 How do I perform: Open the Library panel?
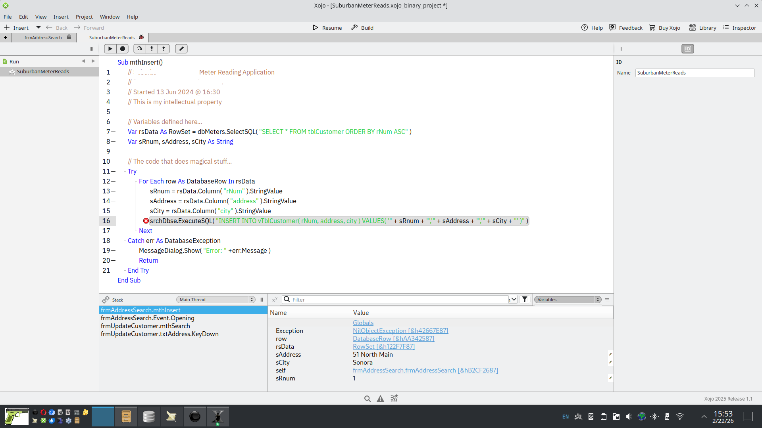[702, 28]
